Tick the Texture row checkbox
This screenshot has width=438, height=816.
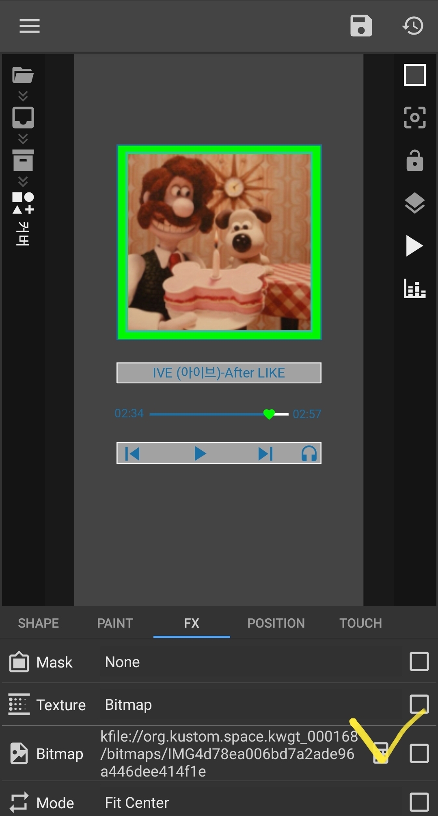pos(419,704)
